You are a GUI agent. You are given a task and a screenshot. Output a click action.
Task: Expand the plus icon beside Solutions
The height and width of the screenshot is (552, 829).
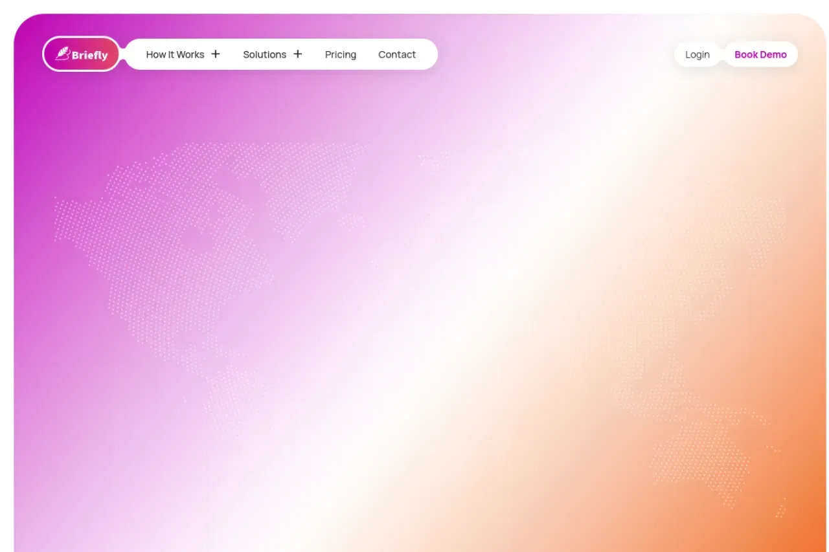pyautogui.click(x=298, y=54)
